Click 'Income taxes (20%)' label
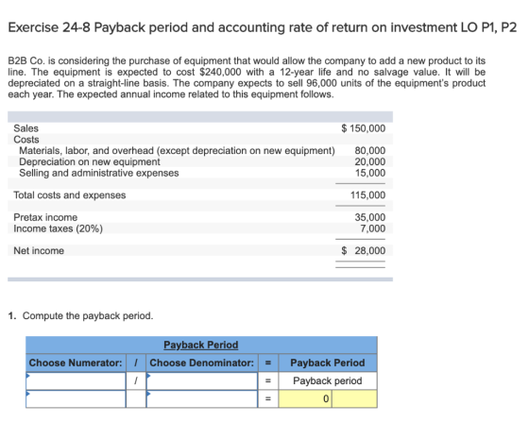 [x=58, y=228]
